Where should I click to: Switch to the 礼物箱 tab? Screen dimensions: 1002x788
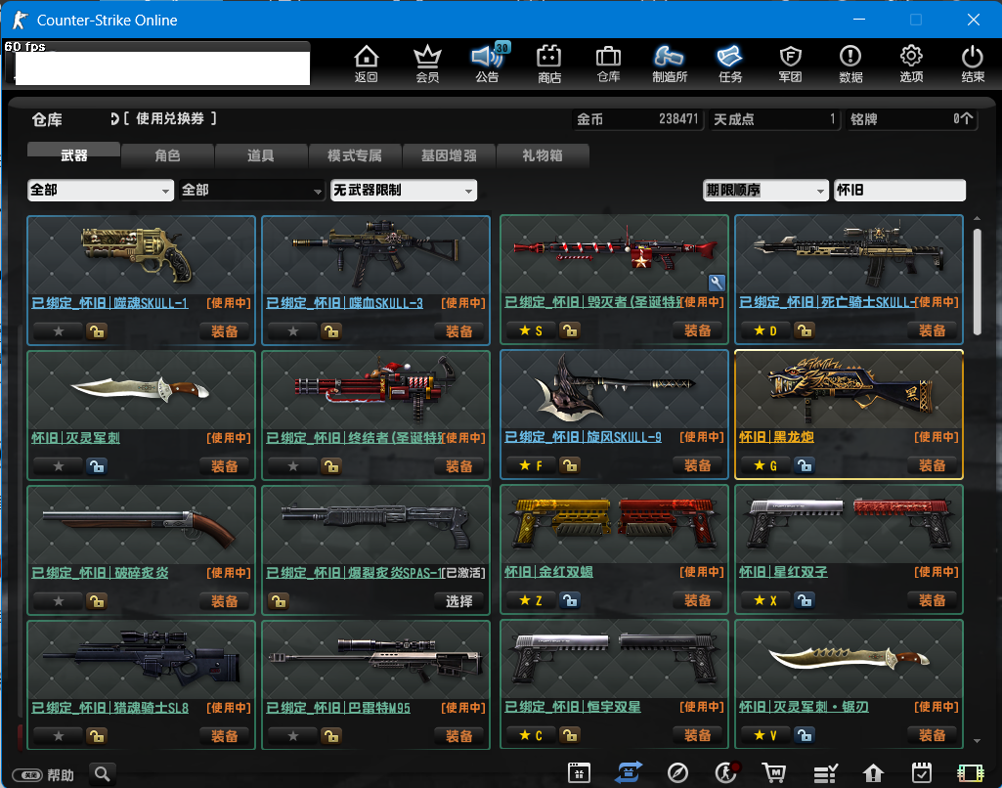542,155
